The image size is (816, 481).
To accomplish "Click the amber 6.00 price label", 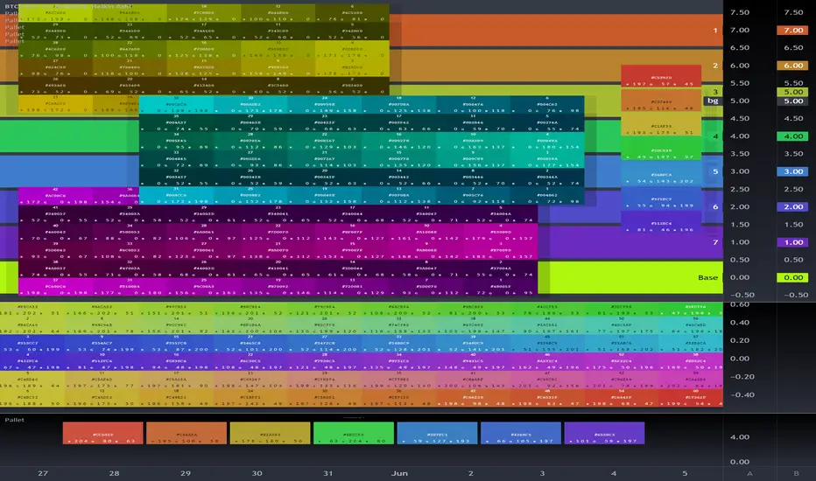I will [792, 66].
